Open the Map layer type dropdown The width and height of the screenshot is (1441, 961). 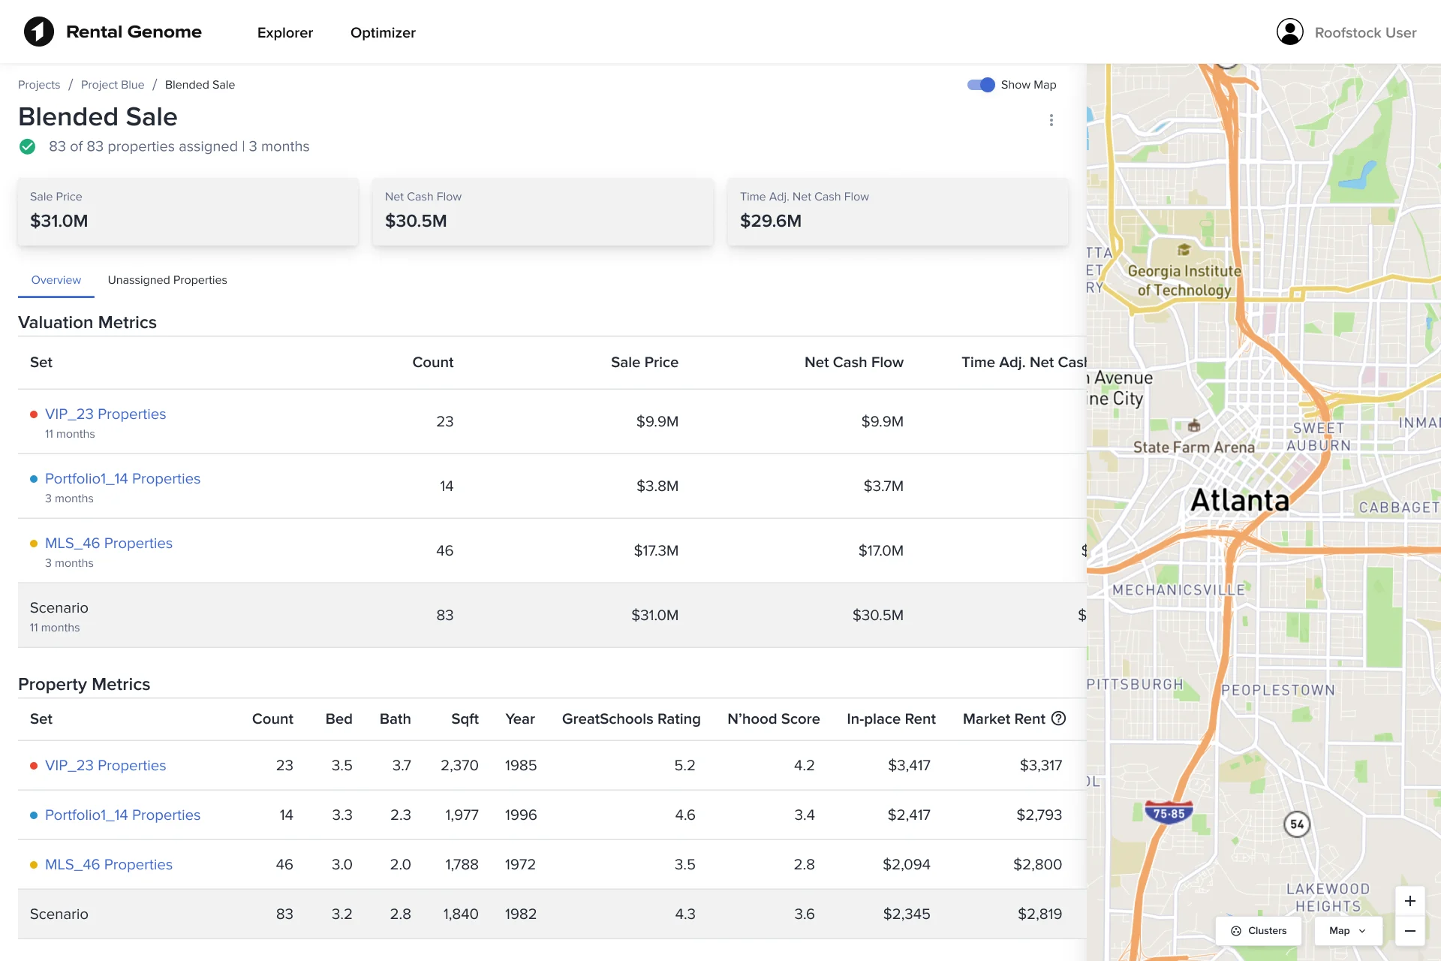pos(1347,930)
